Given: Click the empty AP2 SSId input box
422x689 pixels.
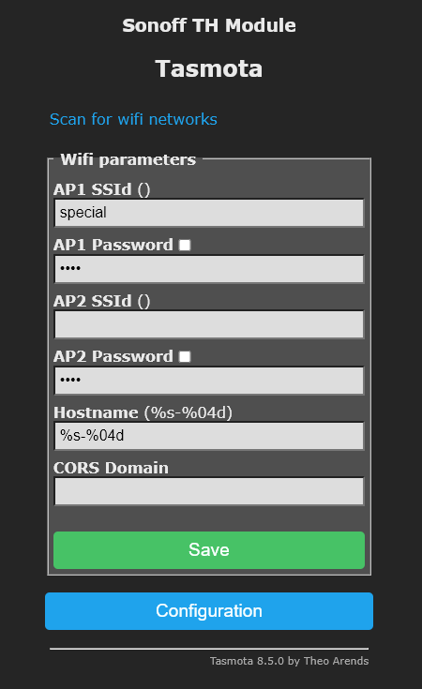Looking at the screenshot, I should point(209,324).
